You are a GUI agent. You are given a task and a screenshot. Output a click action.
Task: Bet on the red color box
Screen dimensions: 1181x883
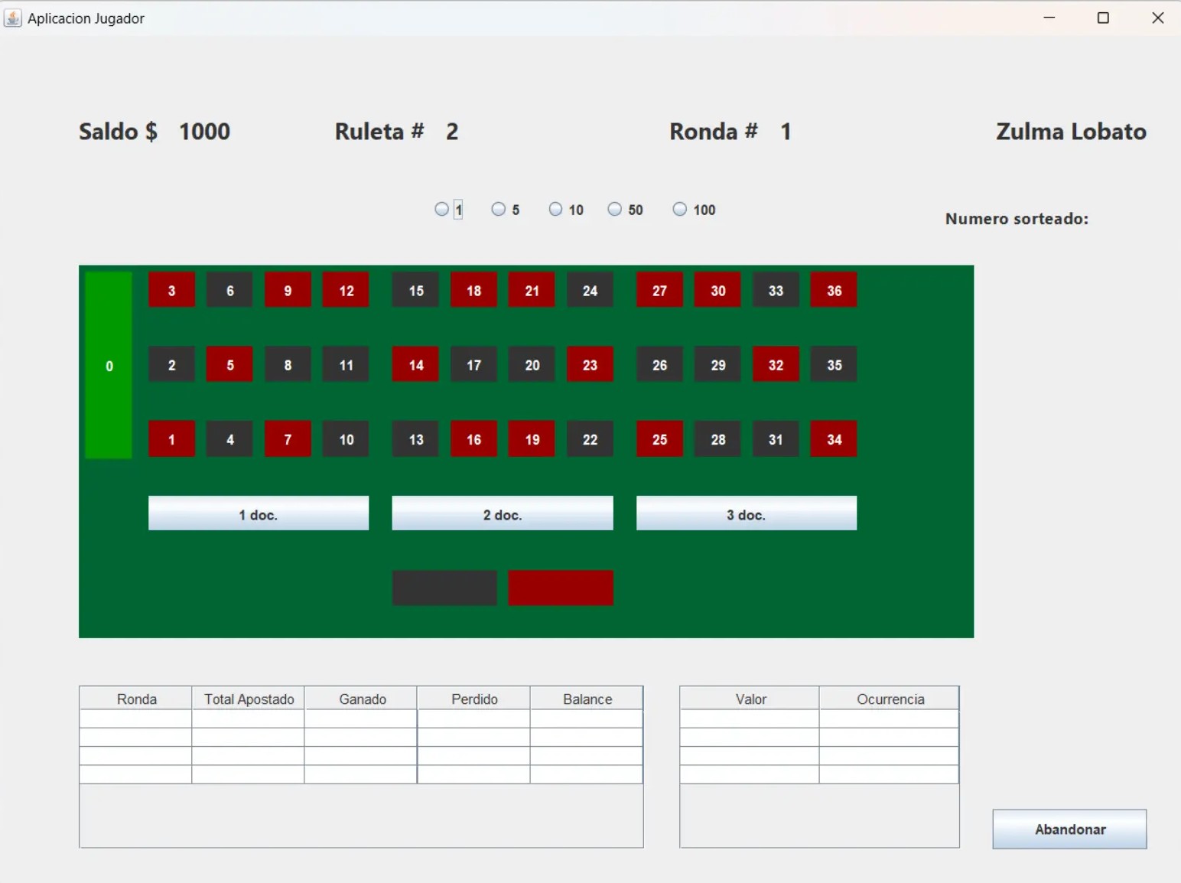pyautogui.click(x=561, y=588)
